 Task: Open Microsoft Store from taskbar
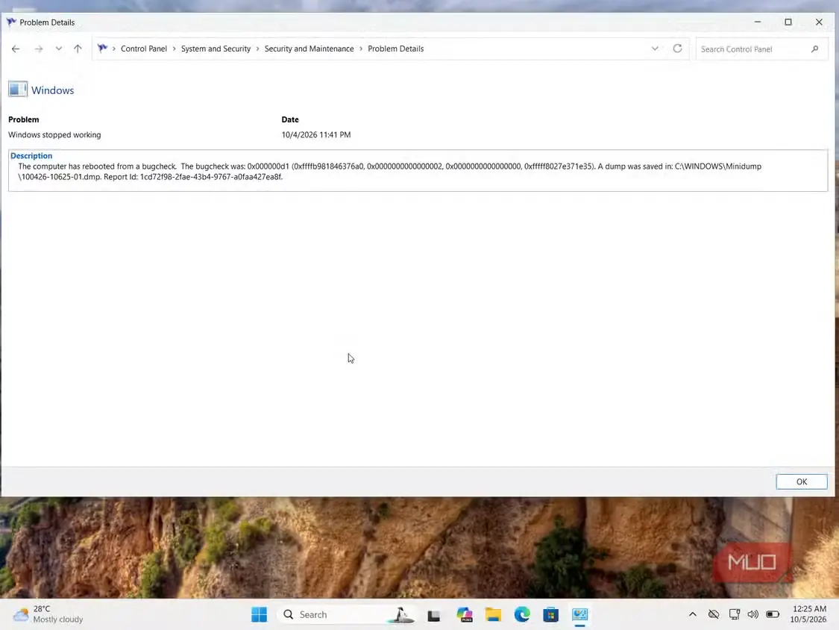point(550,614)
